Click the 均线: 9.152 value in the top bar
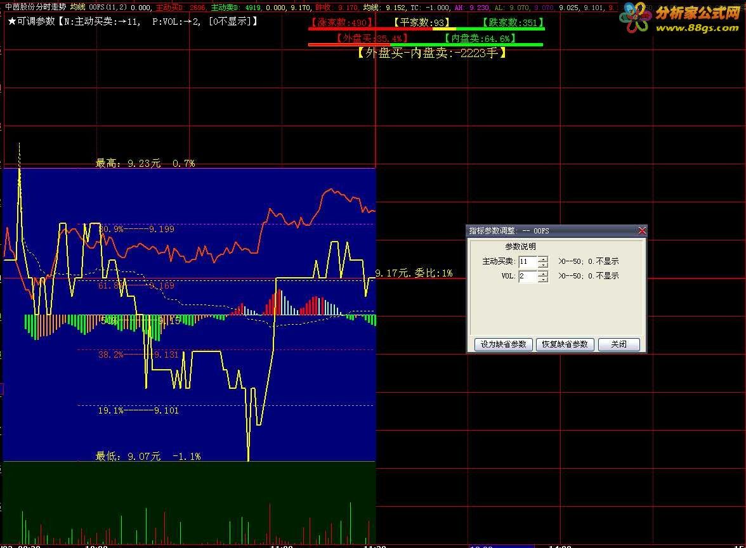 tap(384, 8)
